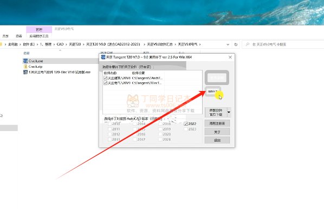Expand the chevron after 此电脑 in breadcrumb

(x=20, y=44)
